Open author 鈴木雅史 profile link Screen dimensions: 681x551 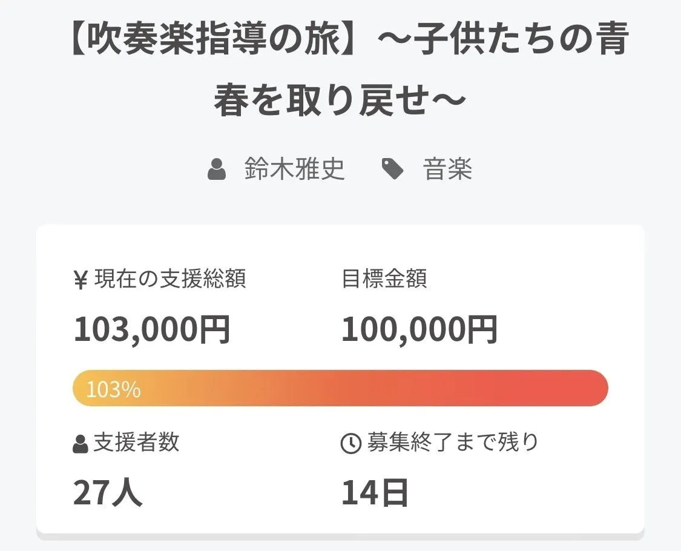click(x=295, y=169)
